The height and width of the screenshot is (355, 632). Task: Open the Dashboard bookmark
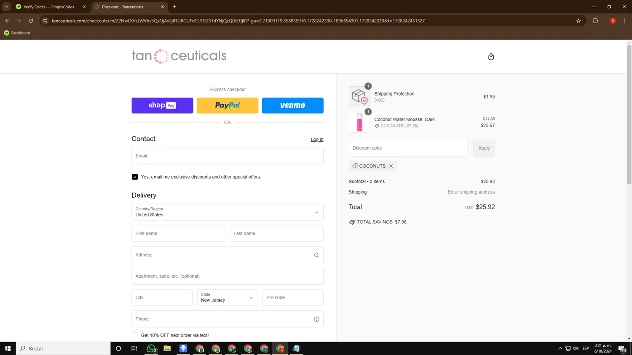tap(17, 33)
